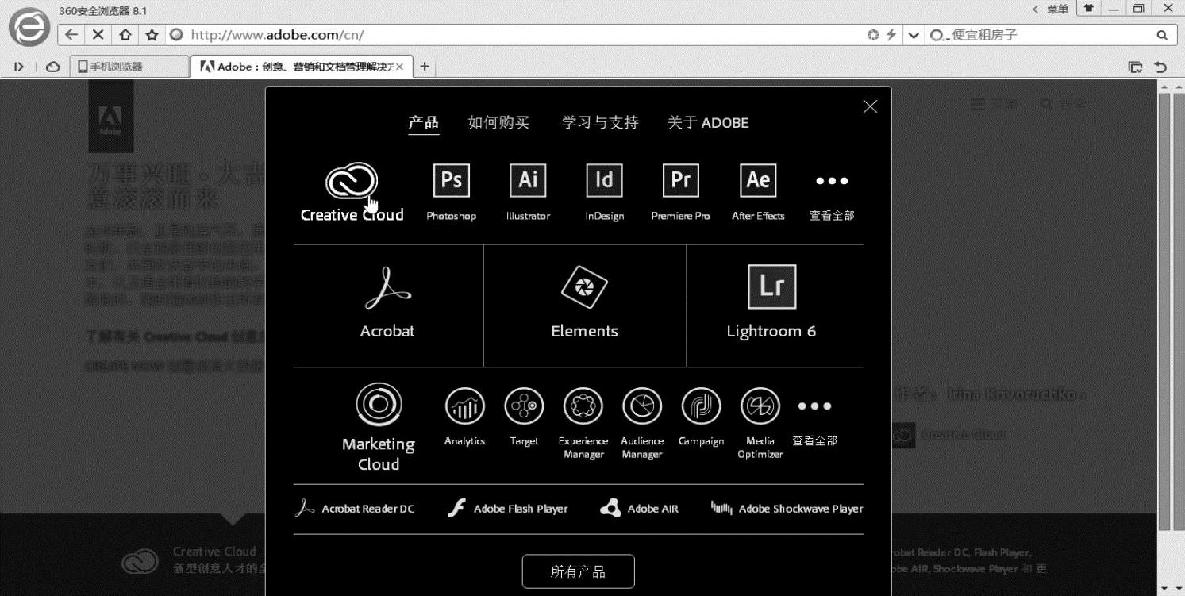The width and height of the screenshot is (1185, 596).
Task: Select the 关于 ADOBE tab
Action: point(708,122)
